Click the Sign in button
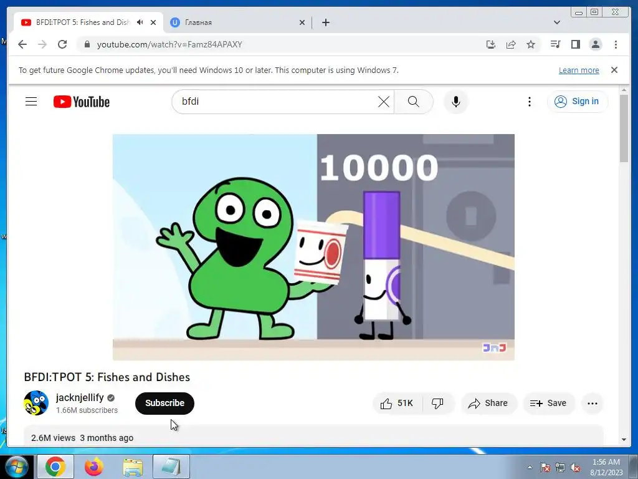Image resolution: width=638 pixels, height=479 pixels. [x=578, y=102]
